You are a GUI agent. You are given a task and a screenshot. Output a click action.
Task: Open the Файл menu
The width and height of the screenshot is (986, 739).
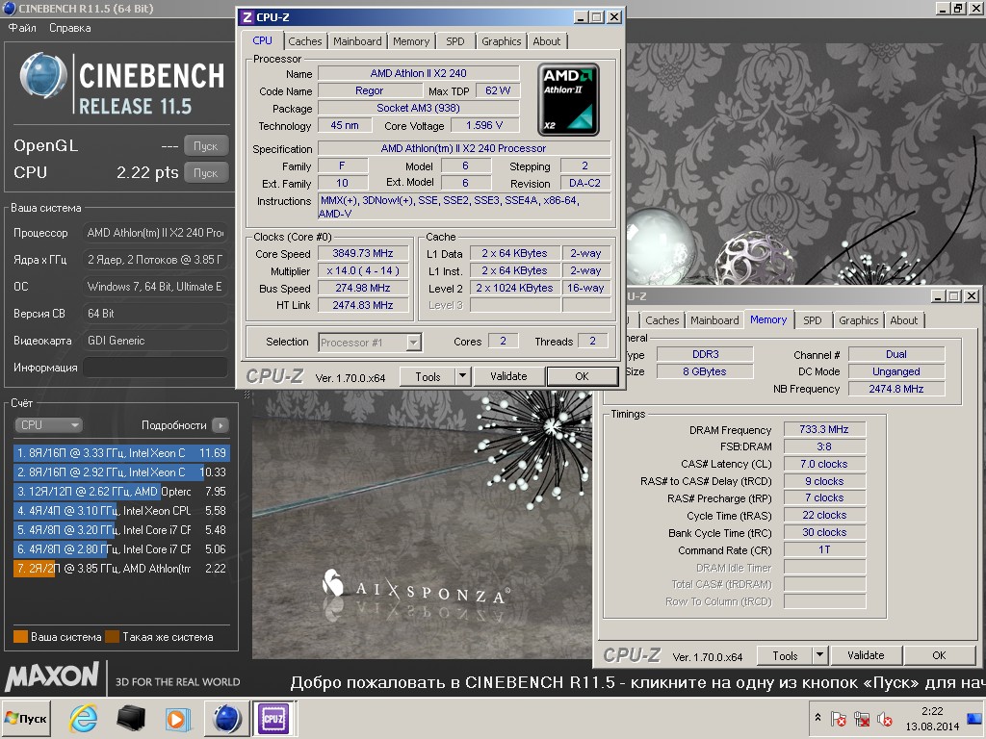pos(22,28)
